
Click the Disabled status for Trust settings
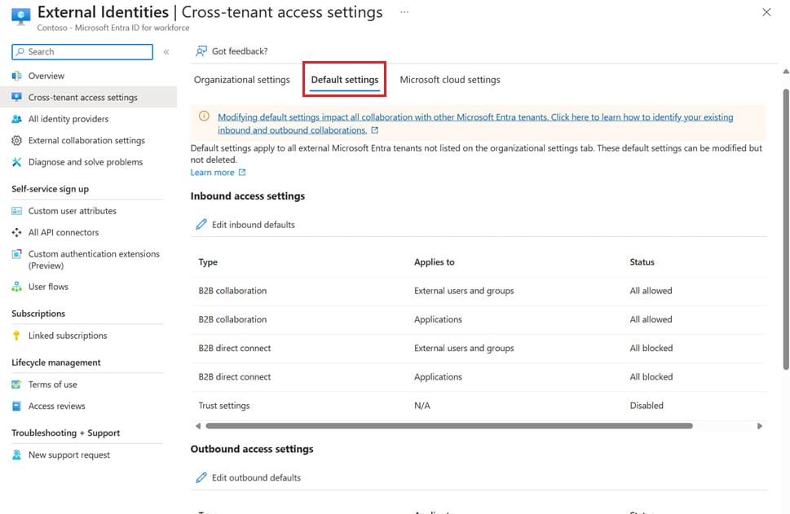point(647,406)
